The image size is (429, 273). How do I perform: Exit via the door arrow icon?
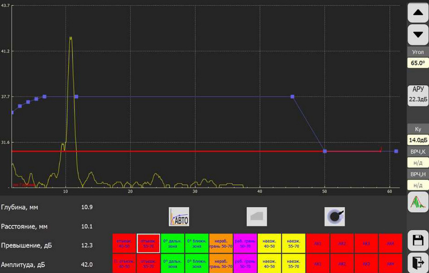[x=417, y=262]
